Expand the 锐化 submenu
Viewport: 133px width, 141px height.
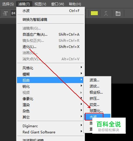50,86
